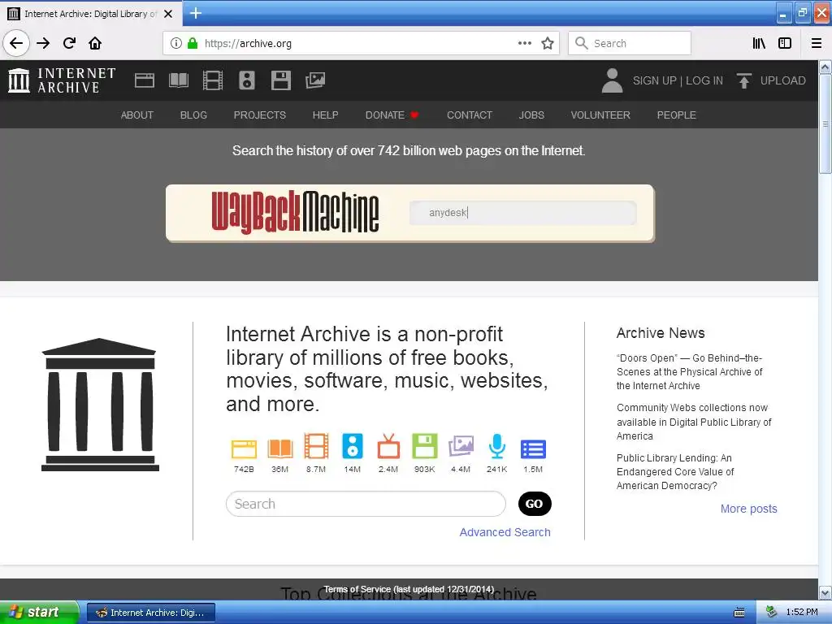Viewport: 832px width, 624px height.
Task: Open the JOBS menu item
Action: (531, 115)
